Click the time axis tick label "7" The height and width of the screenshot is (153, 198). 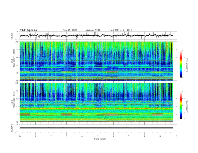(129, 136)
